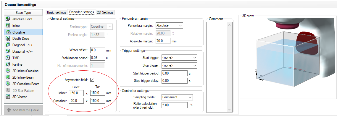Select the Depth Dose scan icon
337x116 pixels.
pos(8,39)
